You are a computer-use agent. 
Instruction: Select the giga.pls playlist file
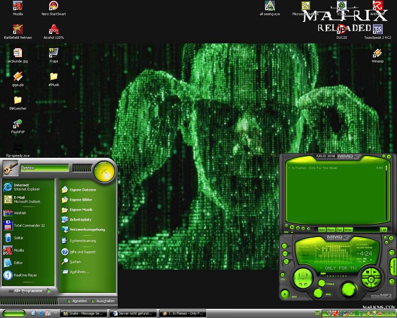(18, 79)
